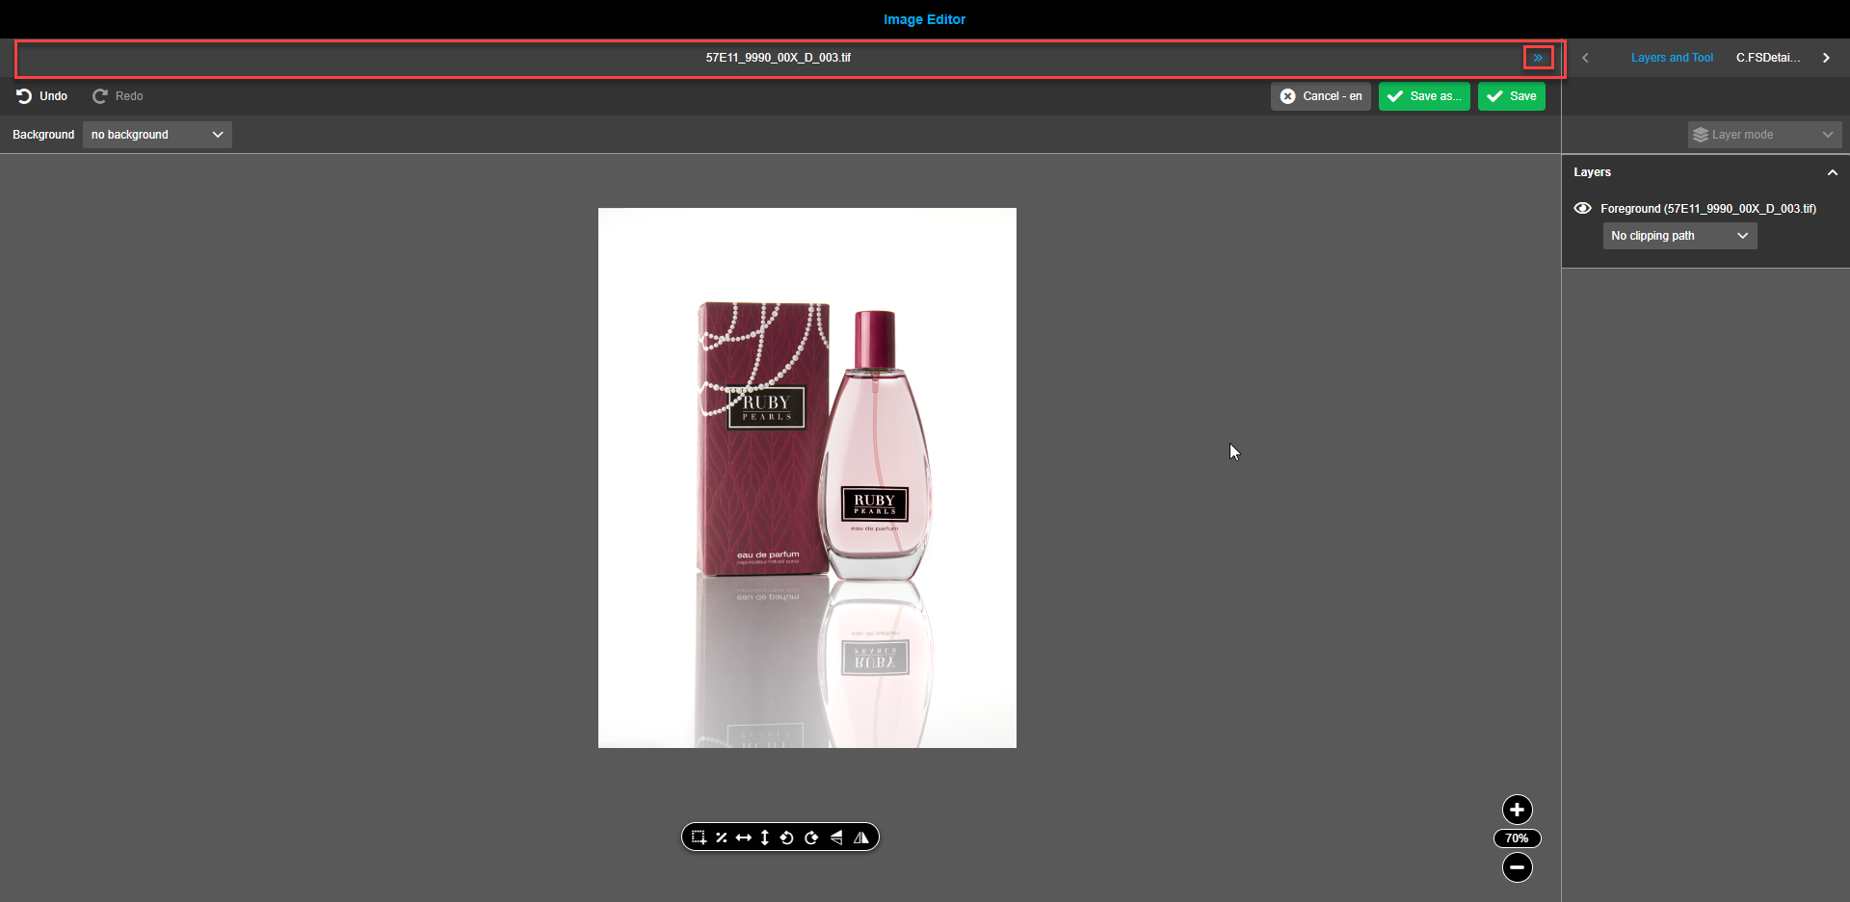Select the horizontal stretch tool
The height and width of the screenshot is (902, 1850).
click(744, 838)
